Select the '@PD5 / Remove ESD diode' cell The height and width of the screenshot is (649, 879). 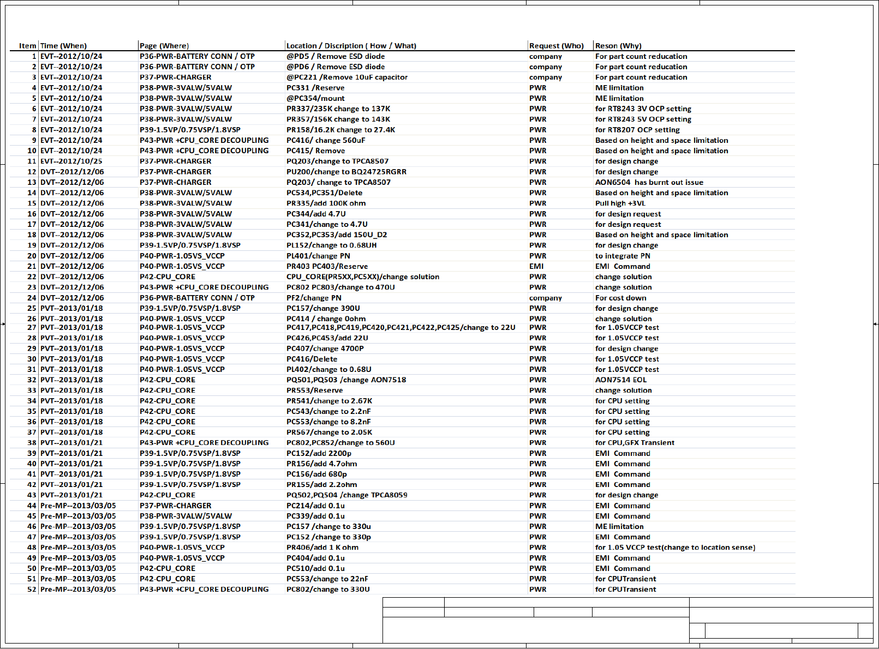pyautogui.click(x=336, y=56)
